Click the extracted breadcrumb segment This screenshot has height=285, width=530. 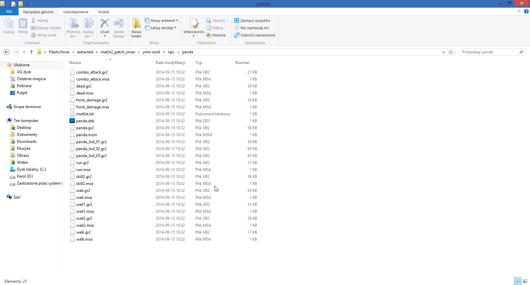coord(85,52)
